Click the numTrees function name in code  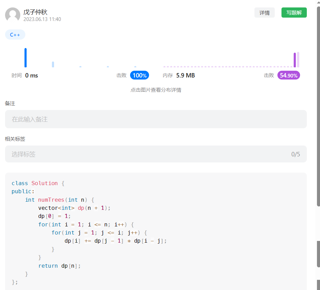(x=51, y=200)
